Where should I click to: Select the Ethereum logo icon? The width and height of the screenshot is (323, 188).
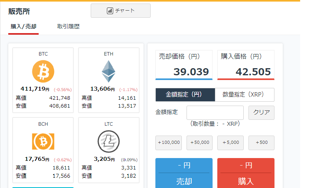coord(108,71)
